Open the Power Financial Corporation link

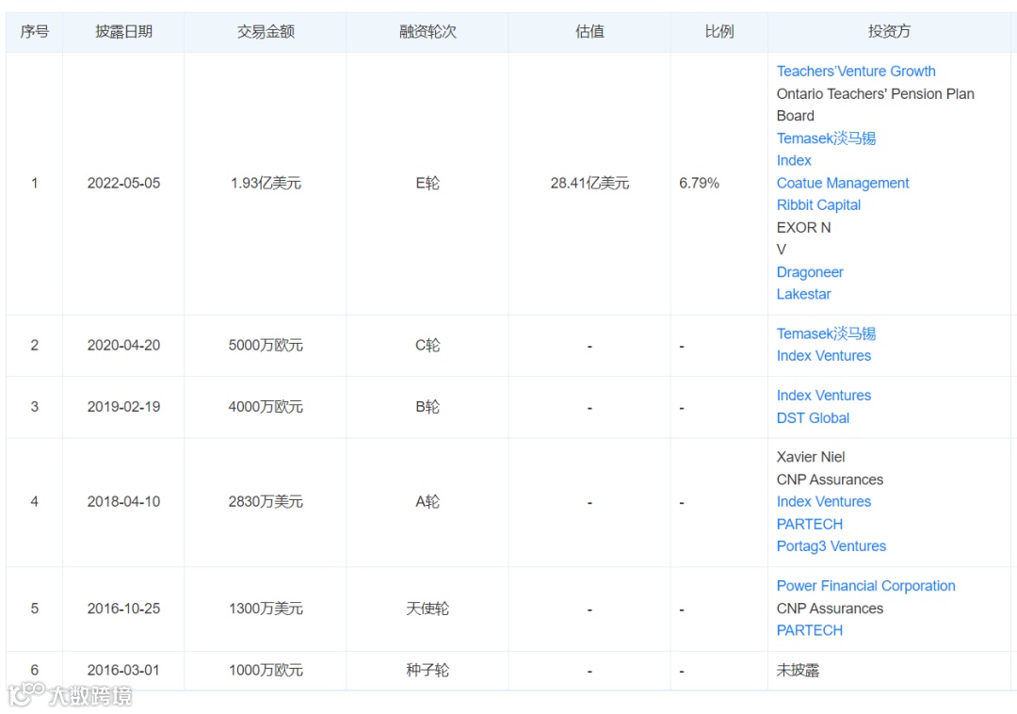(866, 586)
